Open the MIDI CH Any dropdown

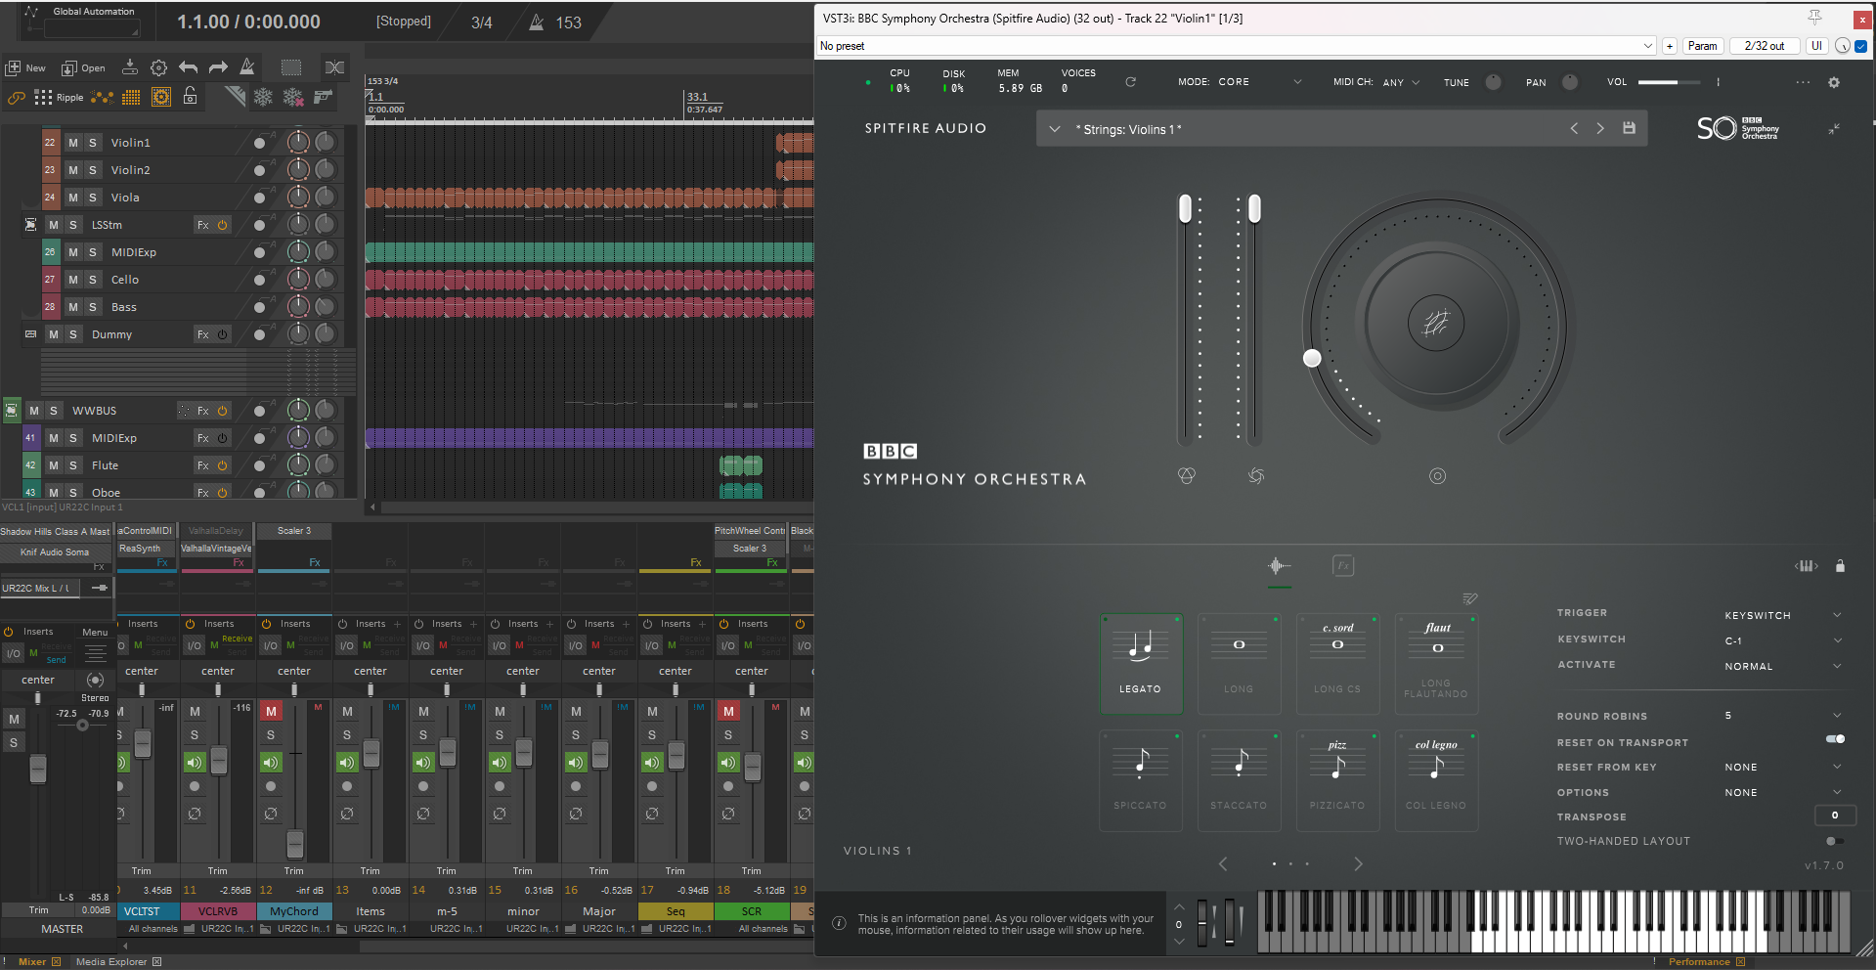pyautogui.click(x=1401, y=82)
